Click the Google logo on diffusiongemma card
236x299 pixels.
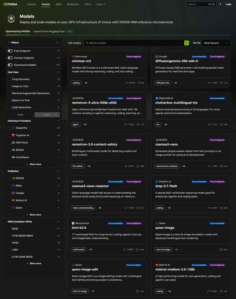[x=157, y=56]
